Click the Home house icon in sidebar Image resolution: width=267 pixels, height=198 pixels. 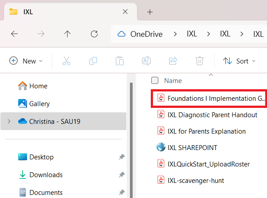[x=23, y=86]
